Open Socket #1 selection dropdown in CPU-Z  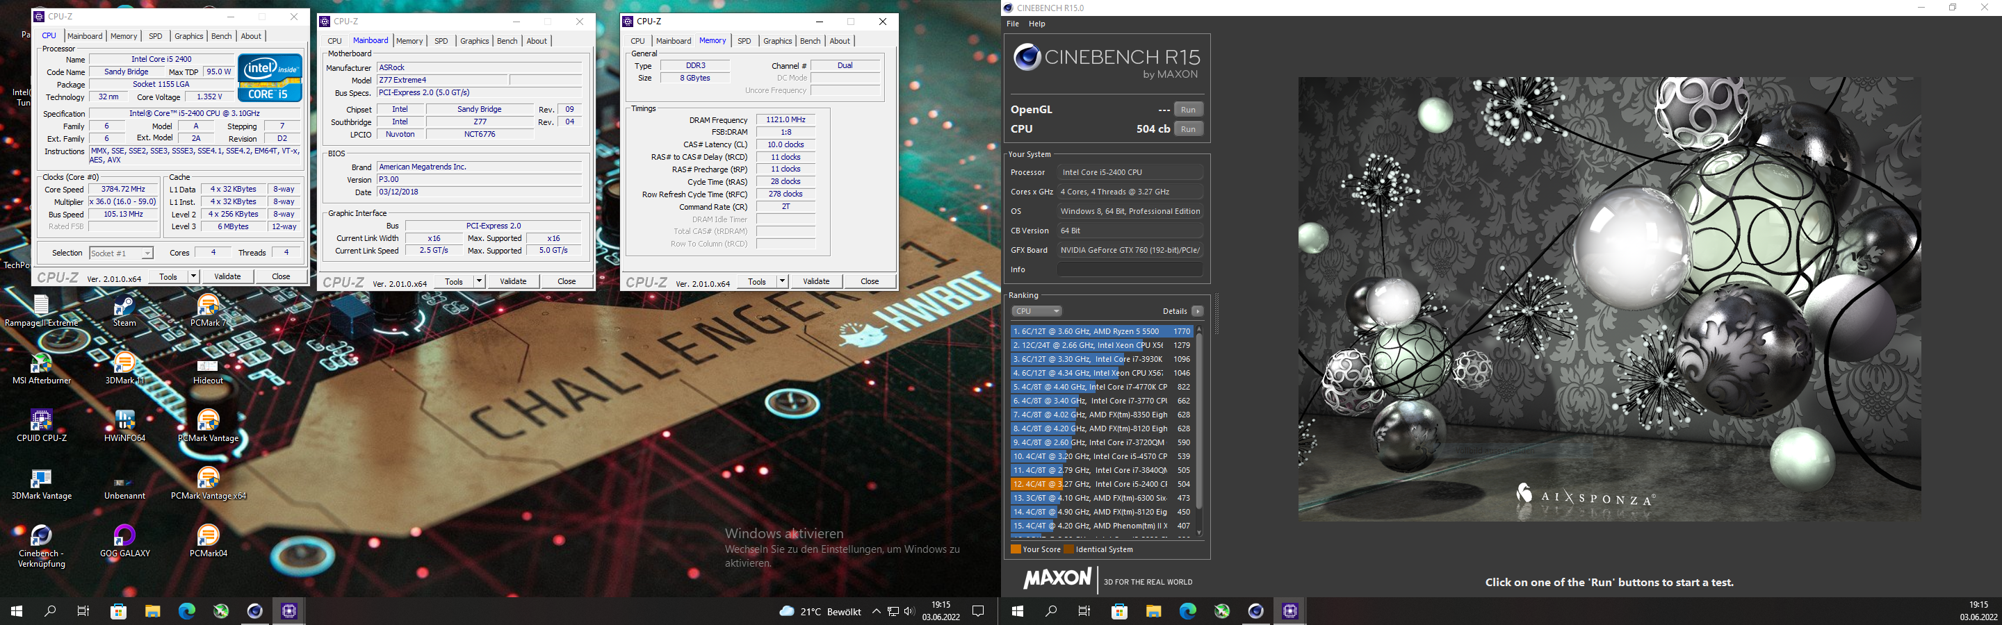(120, 253)
